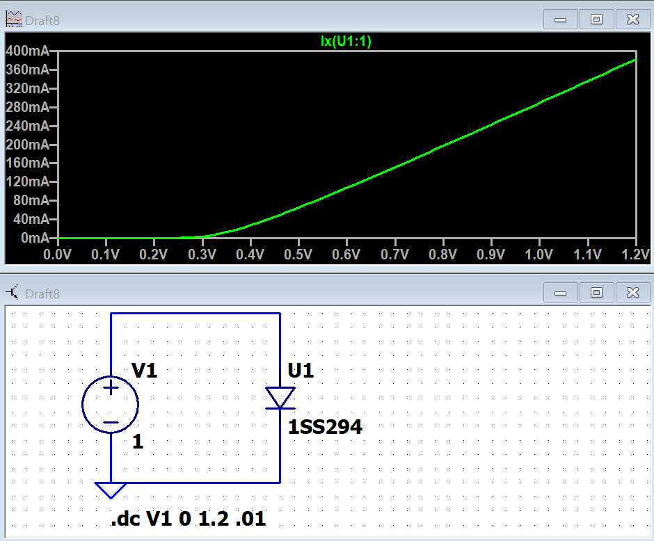Click the 0.9V x-axis label
The height and width of the screenshot is (541, 654).
point(491,255)
